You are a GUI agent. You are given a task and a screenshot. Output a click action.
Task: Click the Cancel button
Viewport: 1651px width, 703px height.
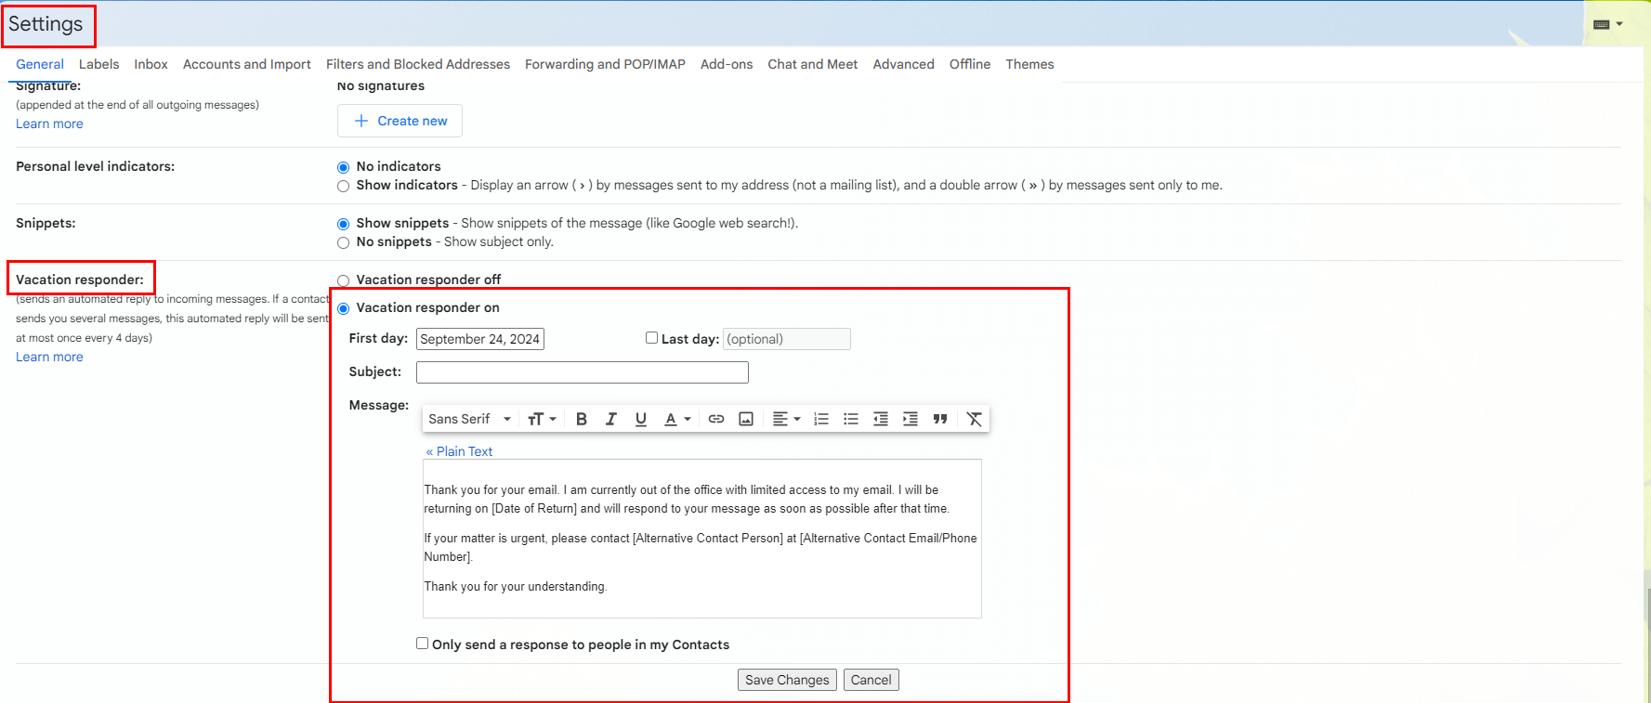871,680
